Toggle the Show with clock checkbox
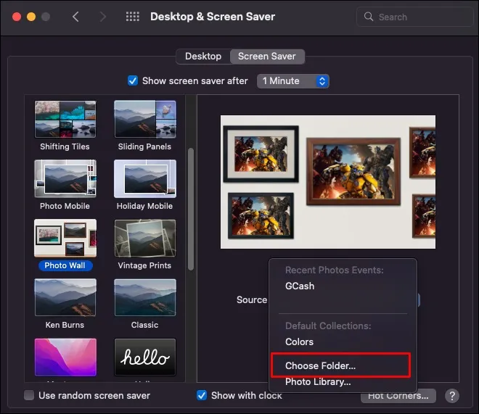This screenshot has width=479, height=414. tap(202, 395)
